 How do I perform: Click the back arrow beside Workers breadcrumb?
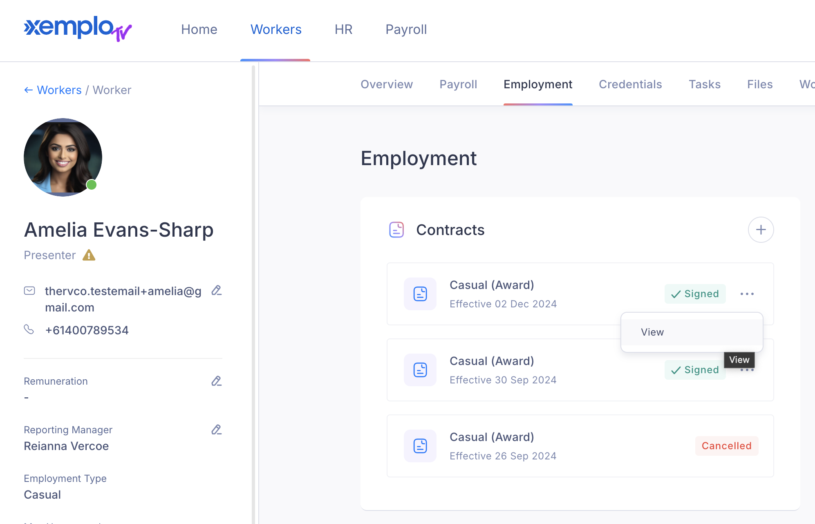(x=29, y=90)
